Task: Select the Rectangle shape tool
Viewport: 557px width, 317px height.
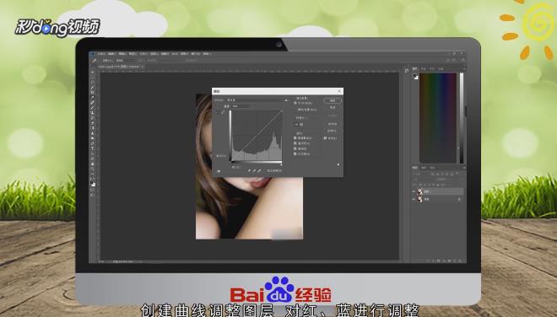Action: coord(92,158)
